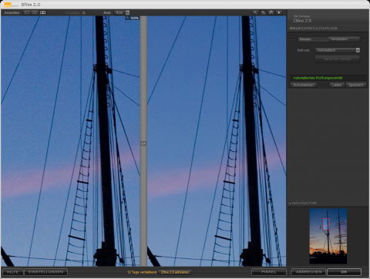Viewport: 370px width, 279px height.
Task: Click the '12 Tage verbleibend' trial text
Action: [x=142, y=272]
